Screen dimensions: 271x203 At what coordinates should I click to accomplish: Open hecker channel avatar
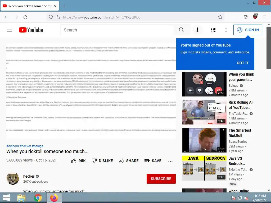click(x=13, y=178)
